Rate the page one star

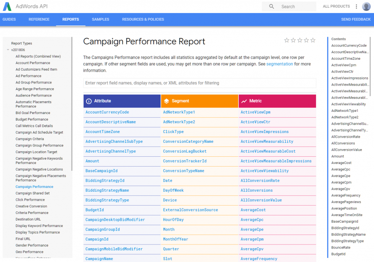287,40
